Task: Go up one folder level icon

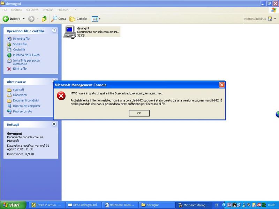Action: tap(44, 19)
